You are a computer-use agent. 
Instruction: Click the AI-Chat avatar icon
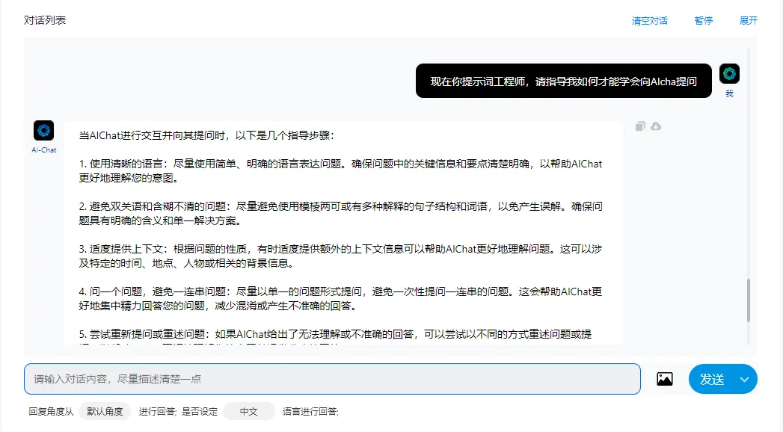44,131
